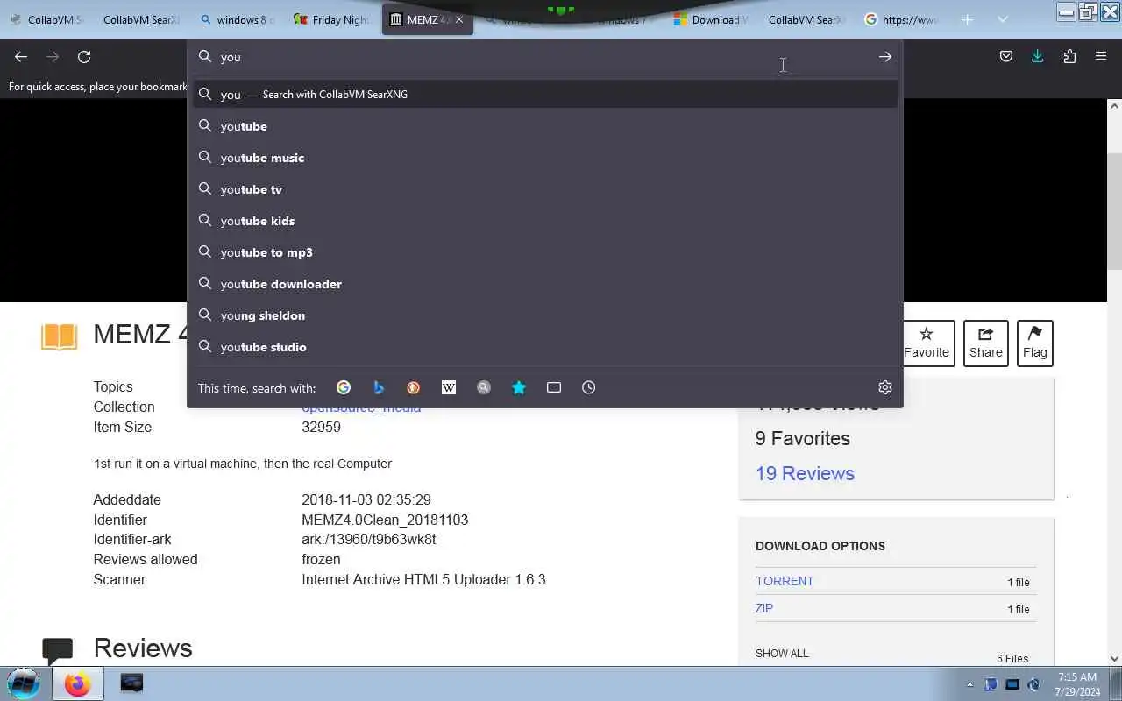
Task: Click the Reviews section heading
Action: click(143, 648)
